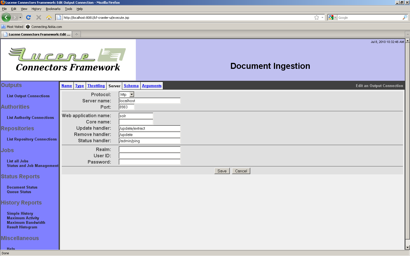Image resolution: width=410 pixels, height=256 pixels.
Task: Open the Bookmarks menu
Action: (53, 9)
